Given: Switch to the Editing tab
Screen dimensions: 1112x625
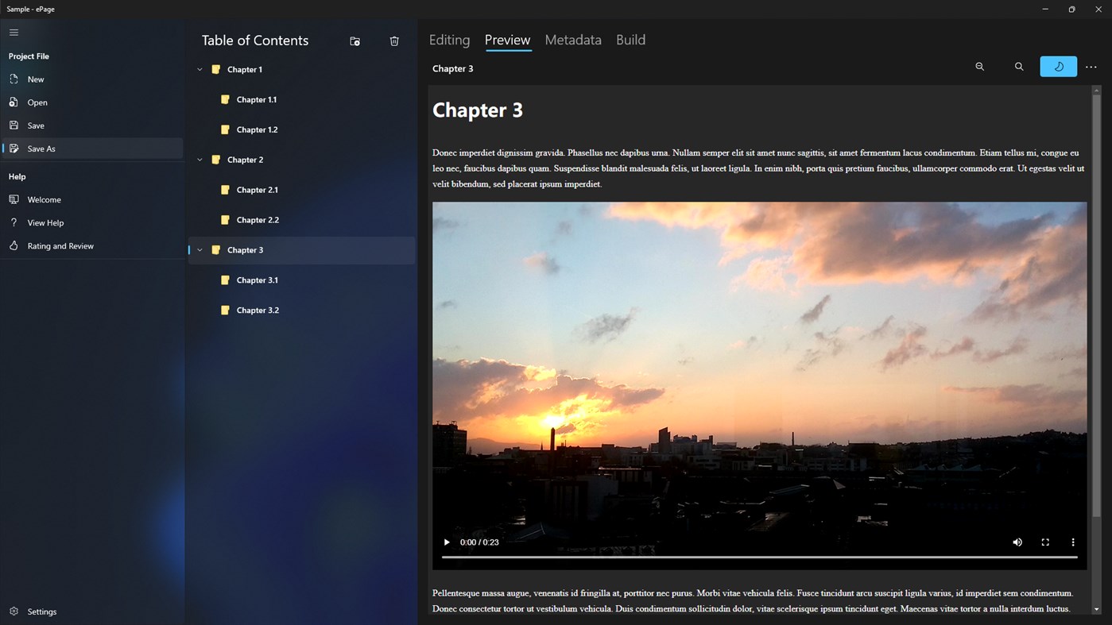Looking at the screenshot, I should click(x=449, y=40).
